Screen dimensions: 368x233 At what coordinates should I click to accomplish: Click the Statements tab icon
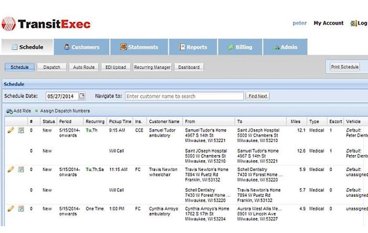point(123,47)
